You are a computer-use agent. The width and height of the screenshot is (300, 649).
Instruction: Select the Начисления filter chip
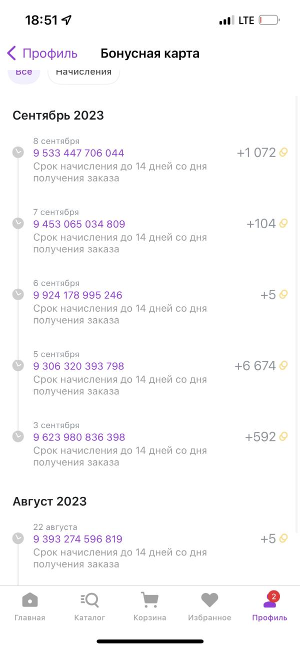83,73
